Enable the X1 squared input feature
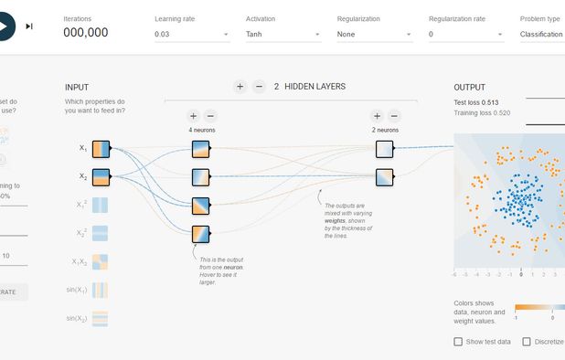 coord(101,206)
